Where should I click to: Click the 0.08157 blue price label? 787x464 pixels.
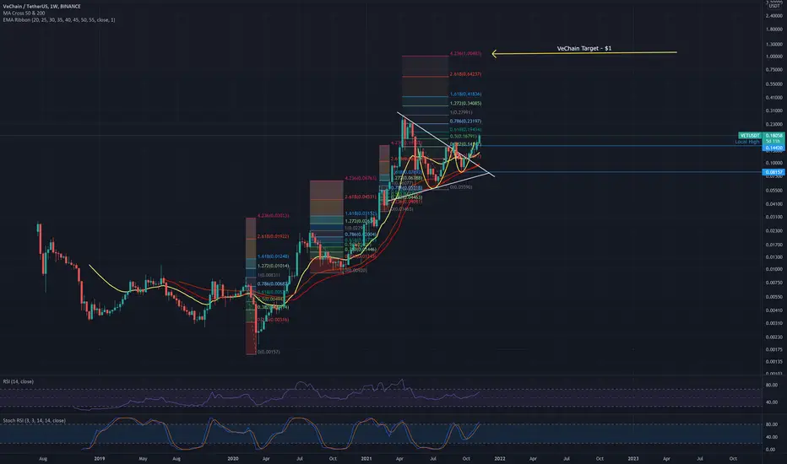point(774,172)
